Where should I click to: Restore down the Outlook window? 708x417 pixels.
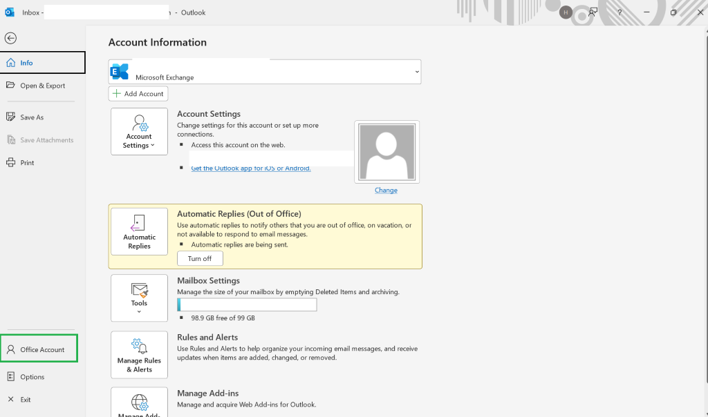[673, 12]
